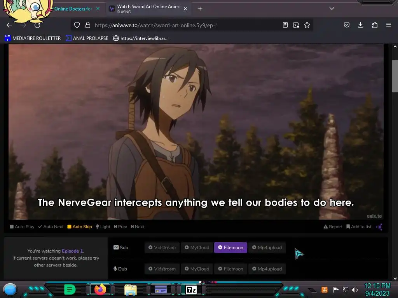
Task: Open the Pocket save icon
Action: click(347, 25)
